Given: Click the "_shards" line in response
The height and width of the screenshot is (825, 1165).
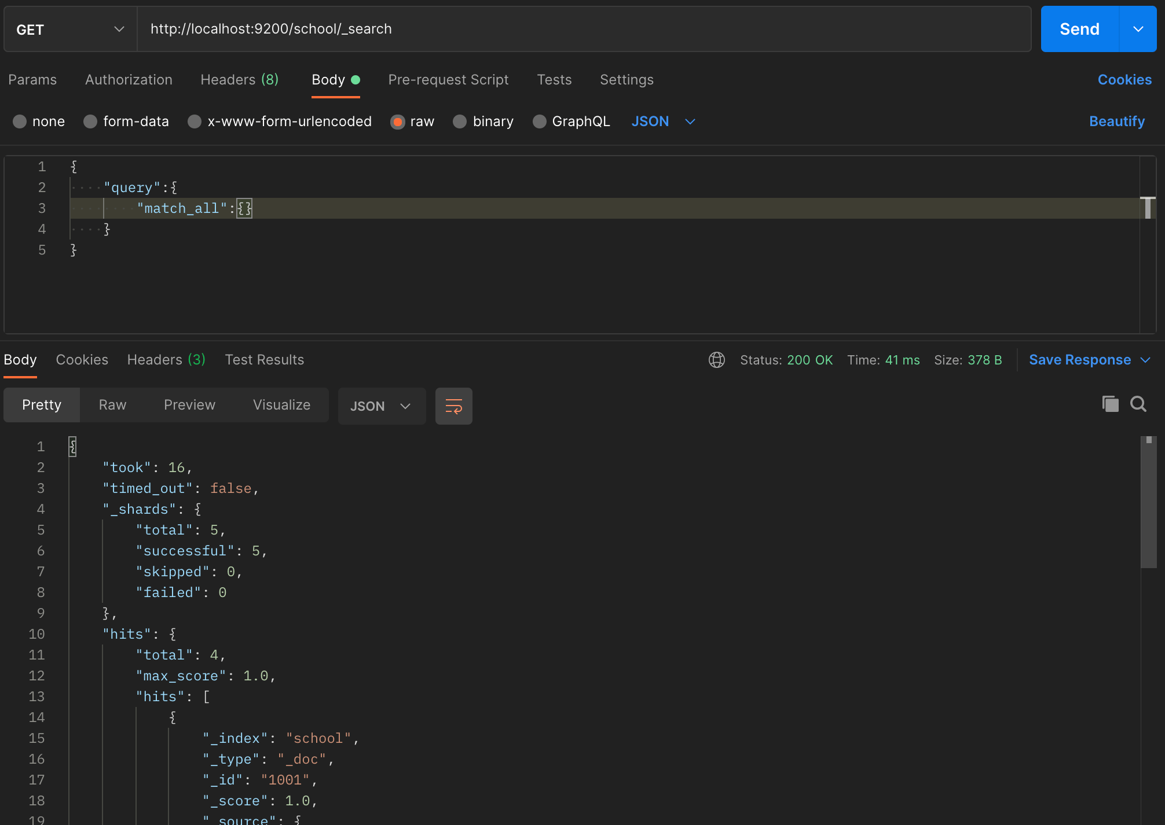Looking at the screenshot, I should (152, 509).
